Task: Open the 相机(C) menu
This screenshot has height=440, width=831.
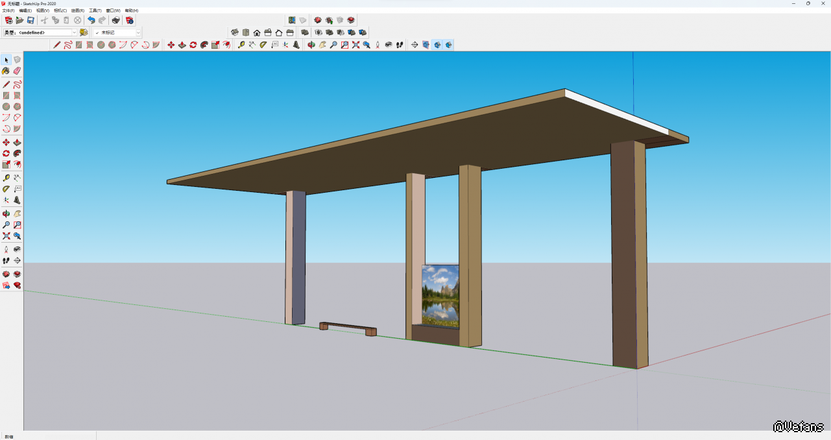Action: (x=60, y=10)
